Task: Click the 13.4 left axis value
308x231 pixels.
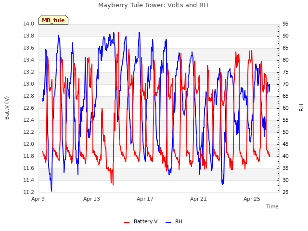Action: (29, 60)
